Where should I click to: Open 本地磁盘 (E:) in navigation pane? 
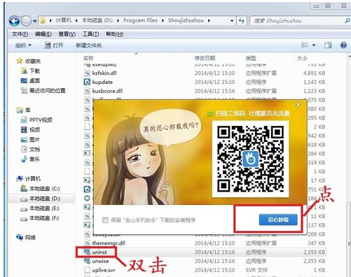click(40, 208)
